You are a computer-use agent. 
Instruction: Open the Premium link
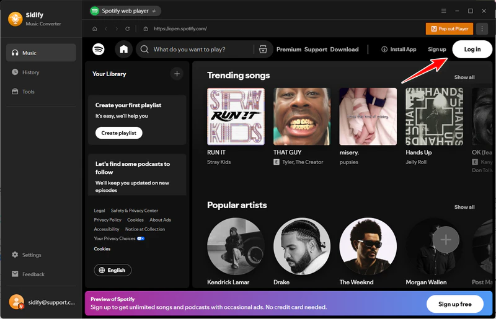[x=289, y=50]
